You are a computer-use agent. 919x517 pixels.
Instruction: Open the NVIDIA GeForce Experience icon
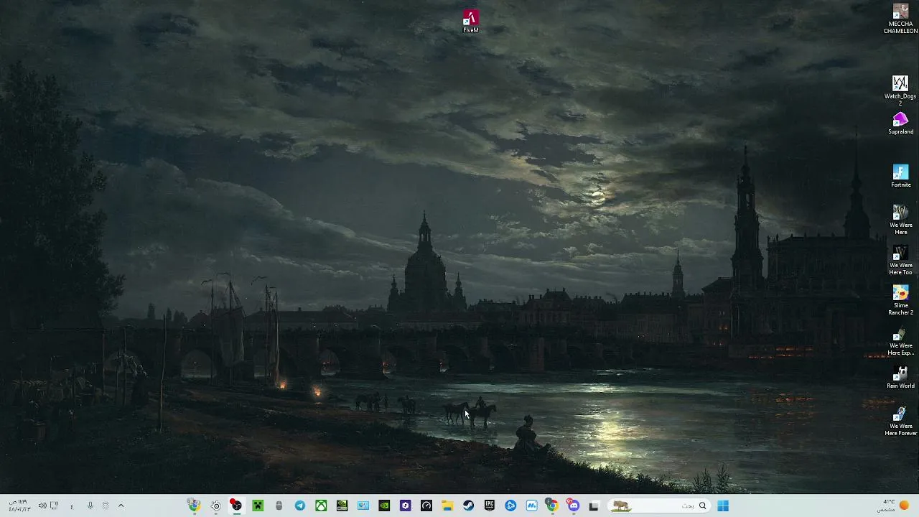[342, 506]
